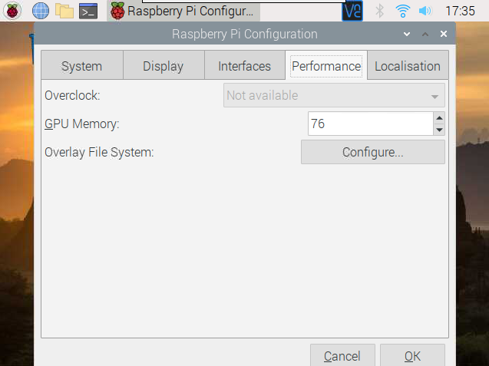The image size is (489, 366).
Task: Open the Wi-Fi network tray icon
Action: pyautogui.click(x=402, y=12)
